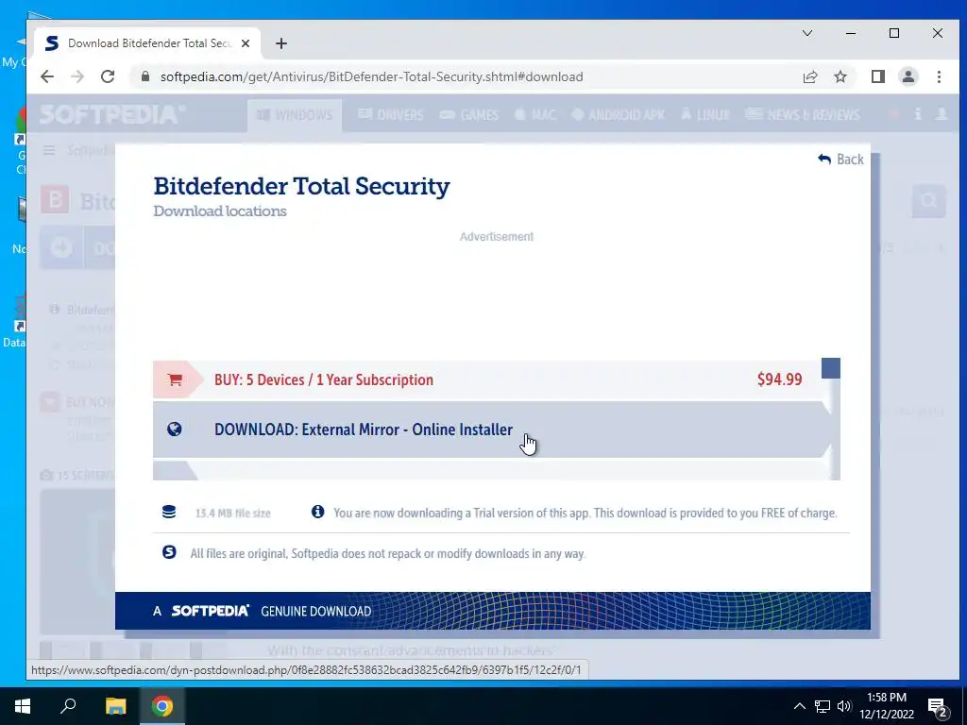The image size is (967, 725).
Task: Click the info icon near Trial notice
Action: pyautogui.click(x=317, y=512)
